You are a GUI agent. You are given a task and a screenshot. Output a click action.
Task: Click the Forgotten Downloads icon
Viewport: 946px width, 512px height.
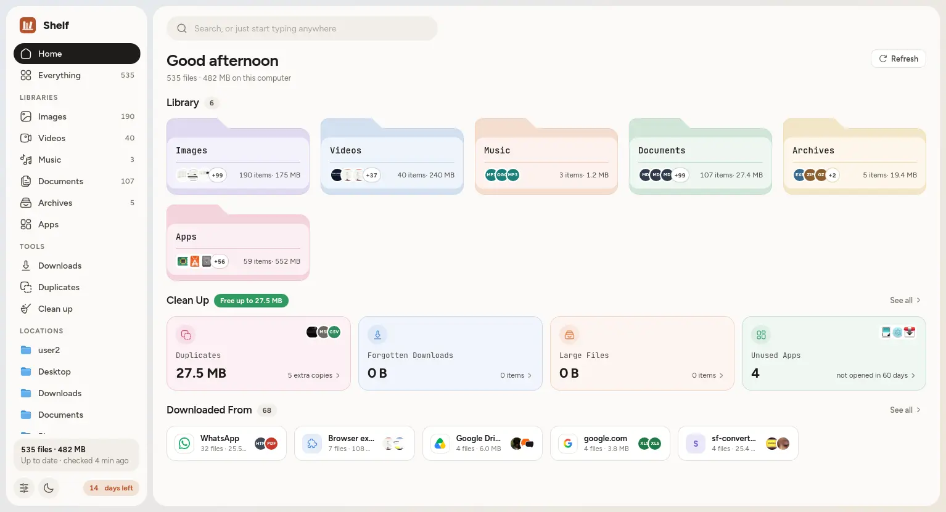377,335
